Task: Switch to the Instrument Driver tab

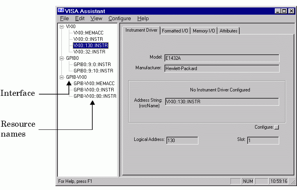Action: tap(141, 30)
